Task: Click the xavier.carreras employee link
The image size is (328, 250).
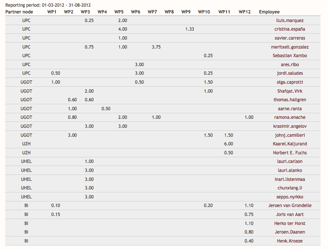Action: pyautogui.click(x=290, y=38)
